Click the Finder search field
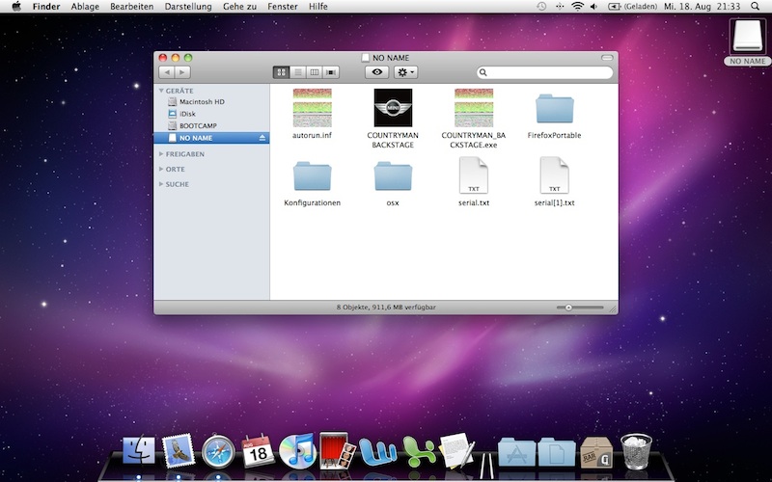The width and height of the screenshot is (772, 482). pyautogui.click(x=545, y=72)
